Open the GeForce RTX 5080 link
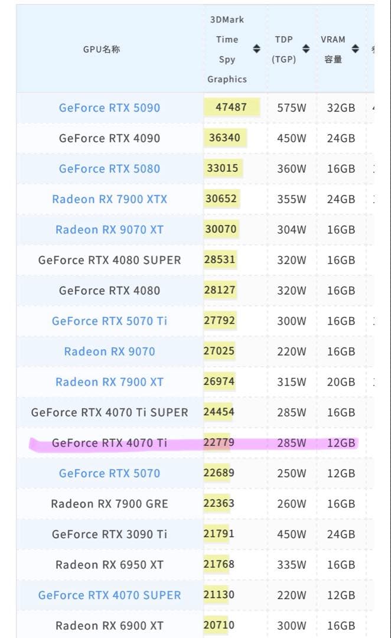391x638 pixels. (109, 168)
